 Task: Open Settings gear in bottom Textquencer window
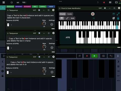pos(52,72)
